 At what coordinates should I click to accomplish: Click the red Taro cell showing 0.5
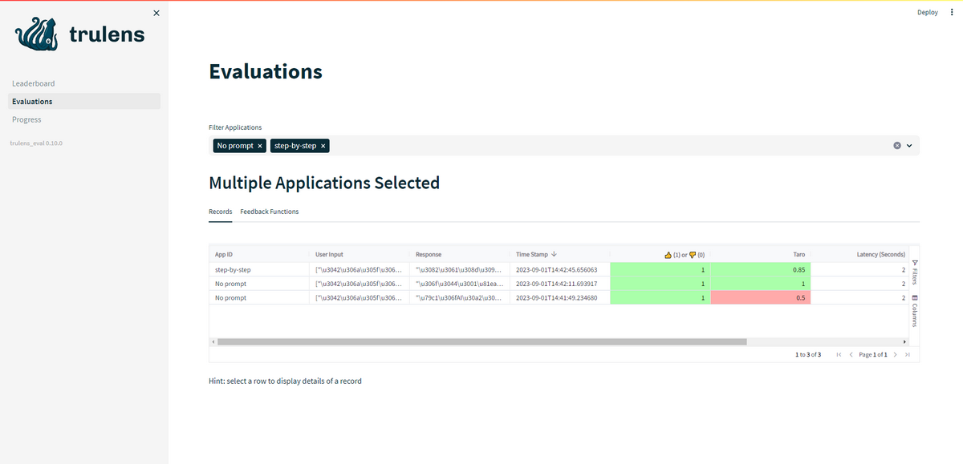click(x=761, y=298)
